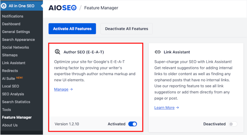Click Activate All Features button

click(x=72, y=29)
